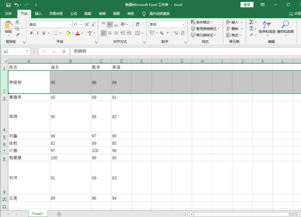Screen dimensions: 301x217
Task: Open 单元格样式 cell styles menu
Action: tap(203, 35)
